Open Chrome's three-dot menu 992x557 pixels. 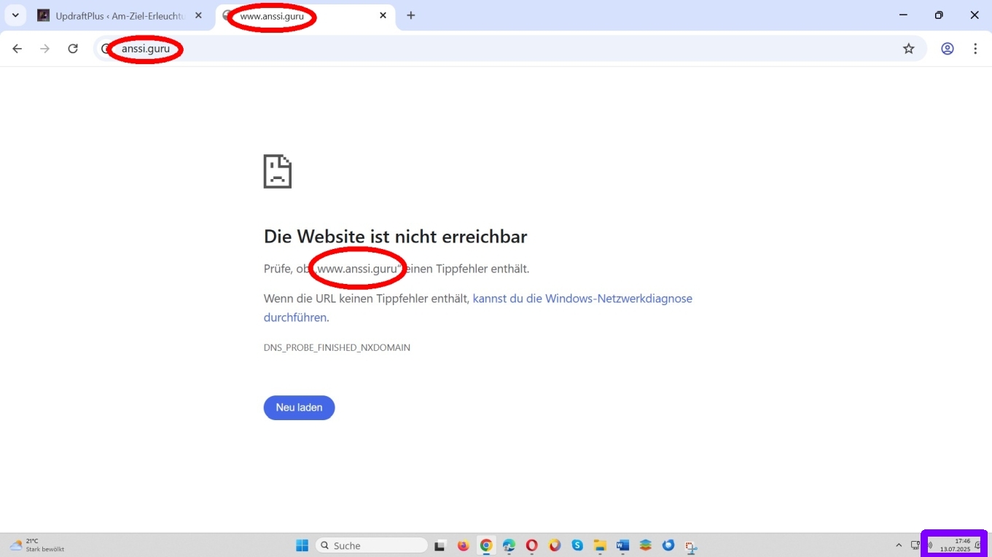pos(975,49)
